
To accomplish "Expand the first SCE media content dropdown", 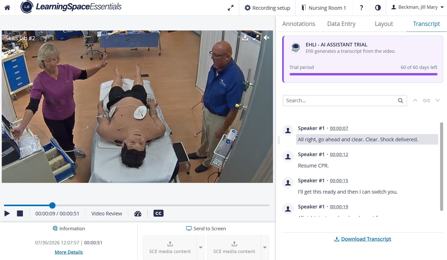I will point(201,247).
